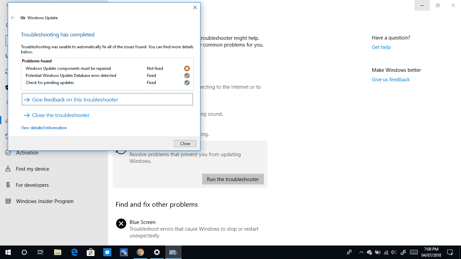
Task: Select the Blue Screen troubleshooter item
Action: pyautogui.click(x=190, y=229)
